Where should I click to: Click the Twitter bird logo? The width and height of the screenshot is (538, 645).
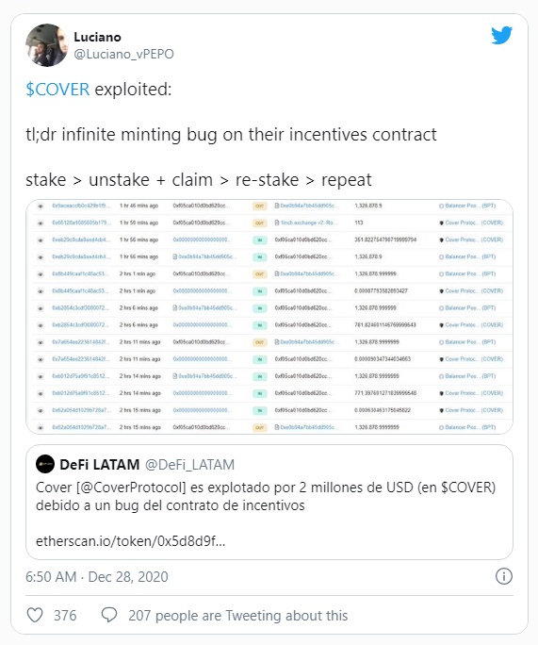502,36
